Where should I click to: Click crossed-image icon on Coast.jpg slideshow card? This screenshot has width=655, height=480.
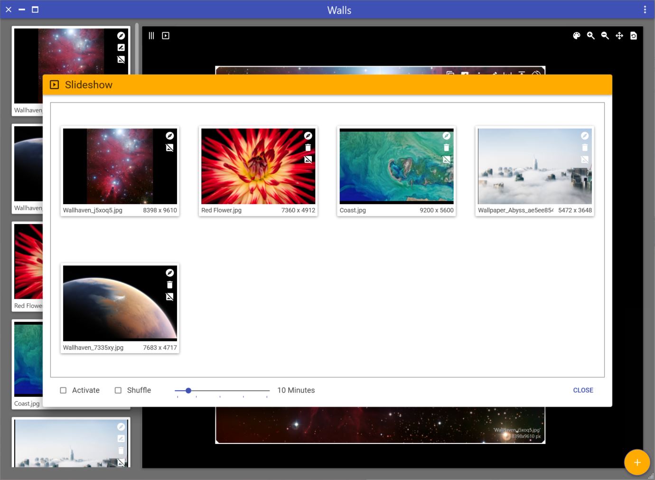(x=446, y=160)
